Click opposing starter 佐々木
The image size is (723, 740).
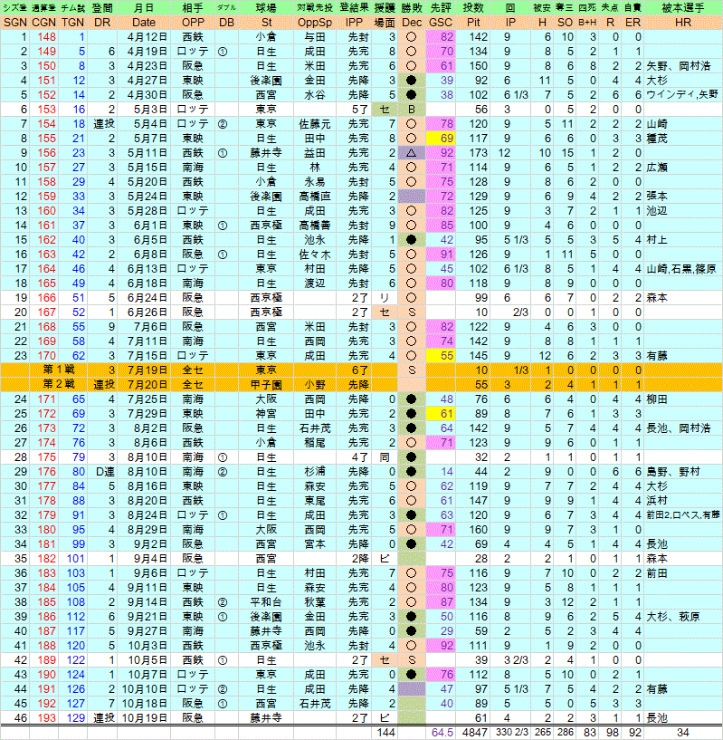pyautogui.click(x=315, y=255)
